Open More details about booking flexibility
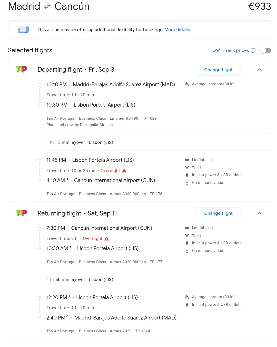Viewport: 277px width, 347px height. tap(177, 30)
